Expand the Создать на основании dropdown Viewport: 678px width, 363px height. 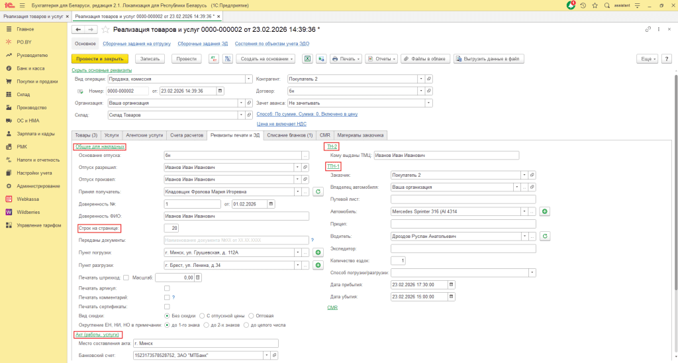pos(265,59)
